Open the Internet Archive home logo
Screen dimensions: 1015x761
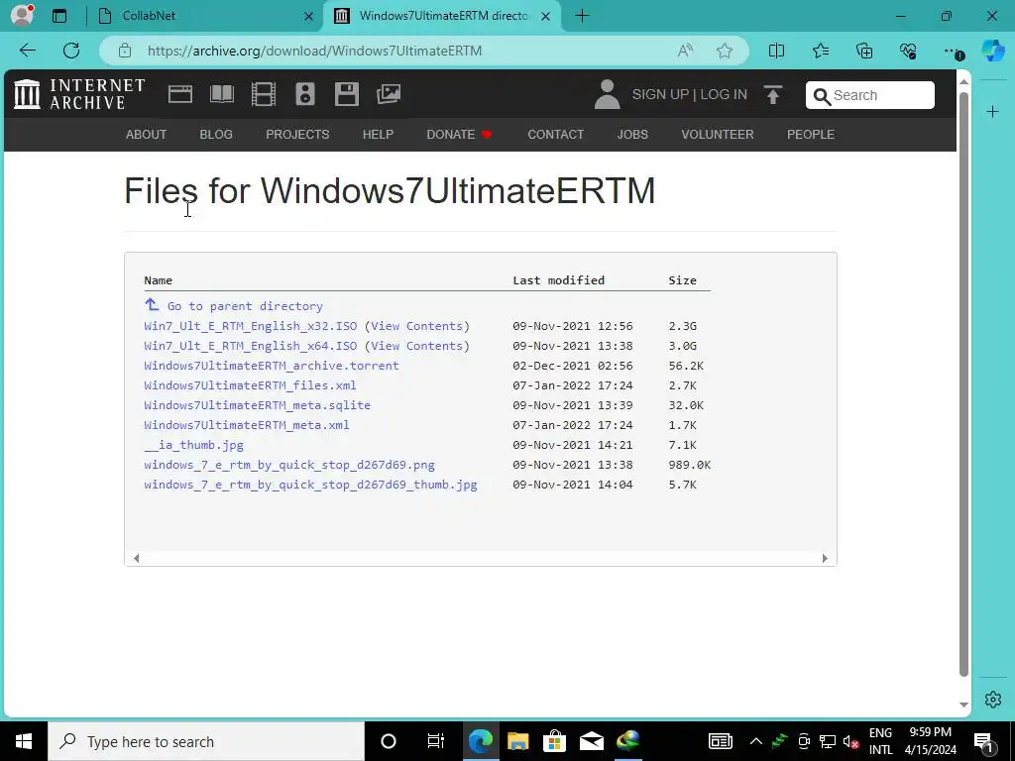coord(79,94)
